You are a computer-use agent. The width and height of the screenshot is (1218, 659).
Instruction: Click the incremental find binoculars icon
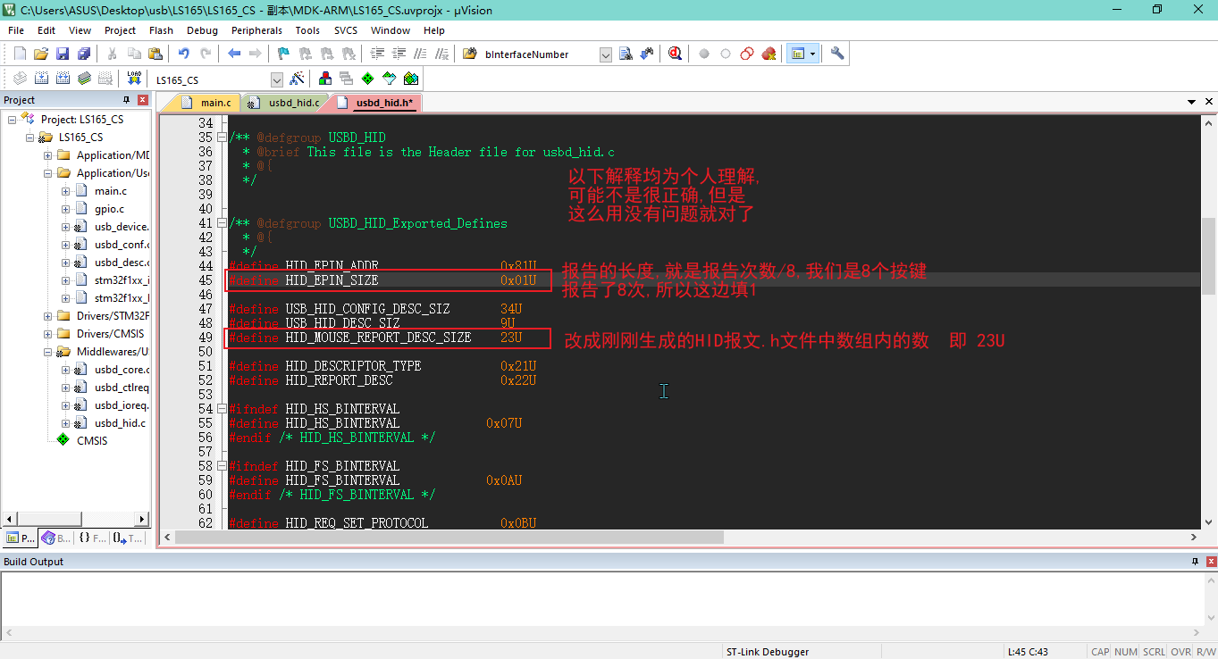coord(647,54)
